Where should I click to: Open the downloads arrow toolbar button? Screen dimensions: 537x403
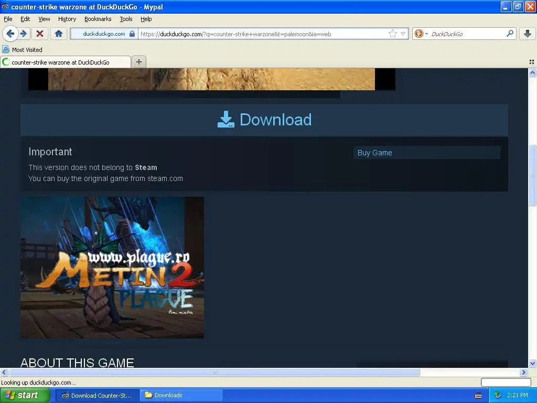tap(528, 34)
